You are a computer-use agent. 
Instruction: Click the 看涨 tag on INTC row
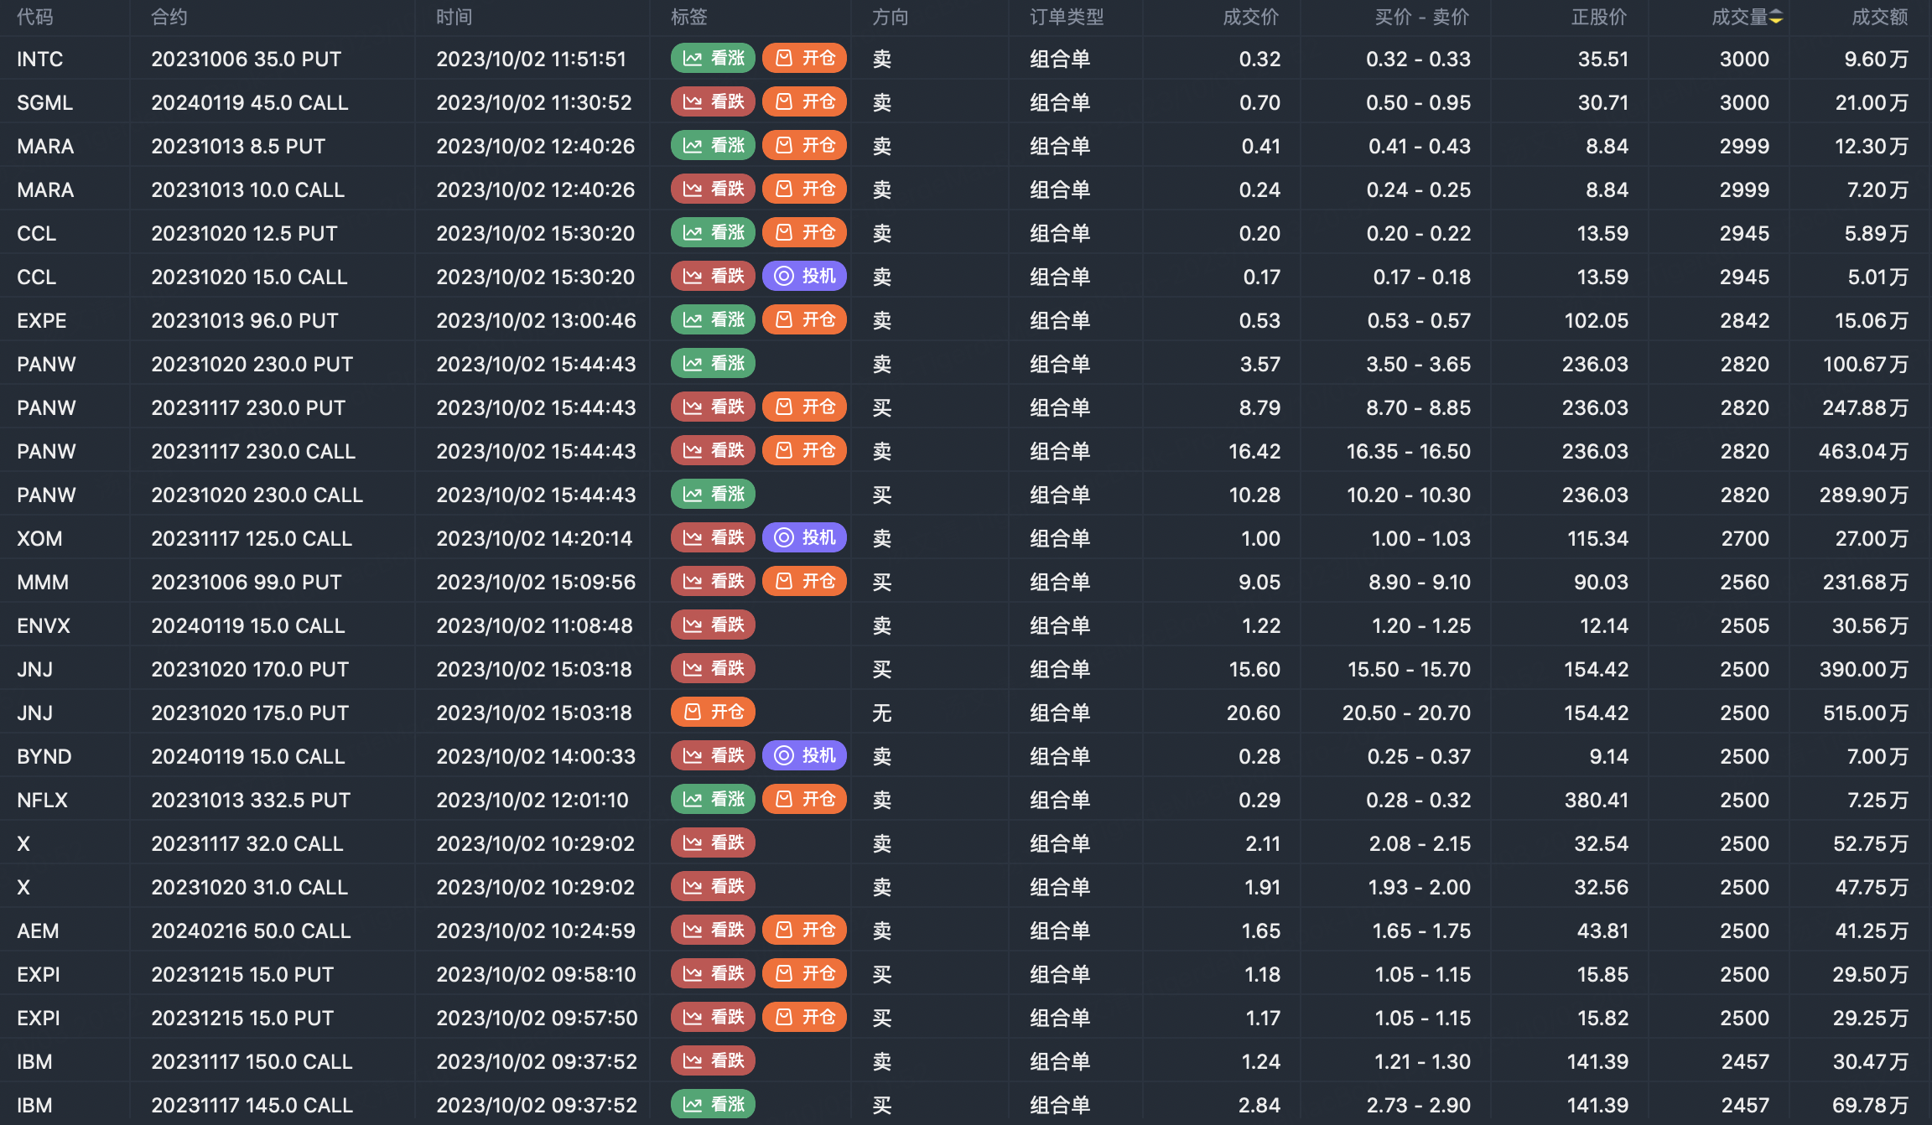[x=713, y=59]
